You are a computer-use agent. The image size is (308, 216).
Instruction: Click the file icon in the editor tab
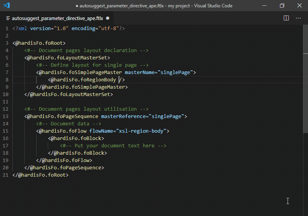coord(8,18)
